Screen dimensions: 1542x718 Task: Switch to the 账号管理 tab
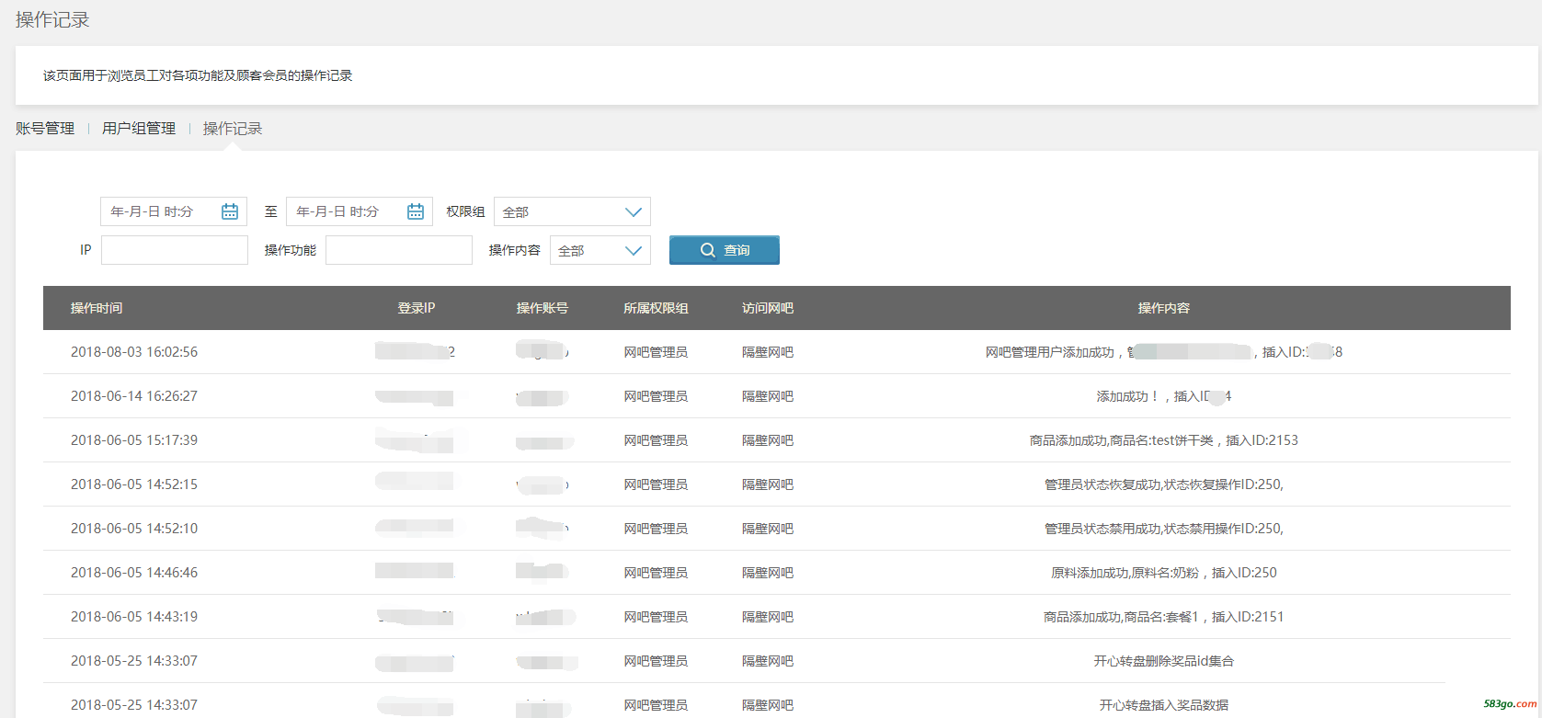click(x=45, y=129)
